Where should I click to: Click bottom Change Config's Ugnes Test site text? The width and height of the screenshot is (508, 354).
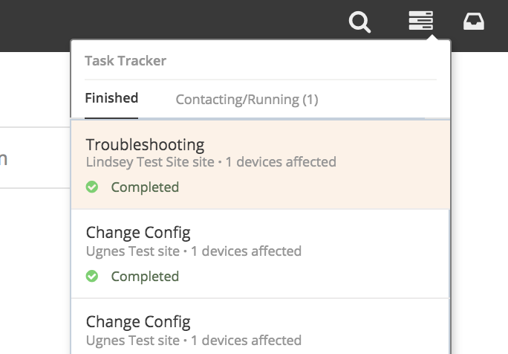pyautogui.click(x=132, y=340)
